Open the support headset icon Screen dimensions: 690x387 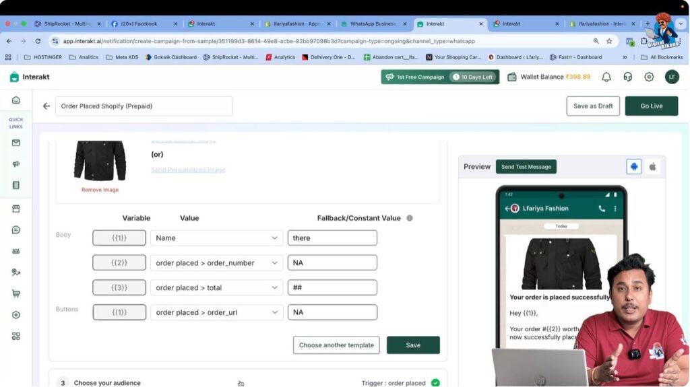pyautogui.click(x=627, y=77)
